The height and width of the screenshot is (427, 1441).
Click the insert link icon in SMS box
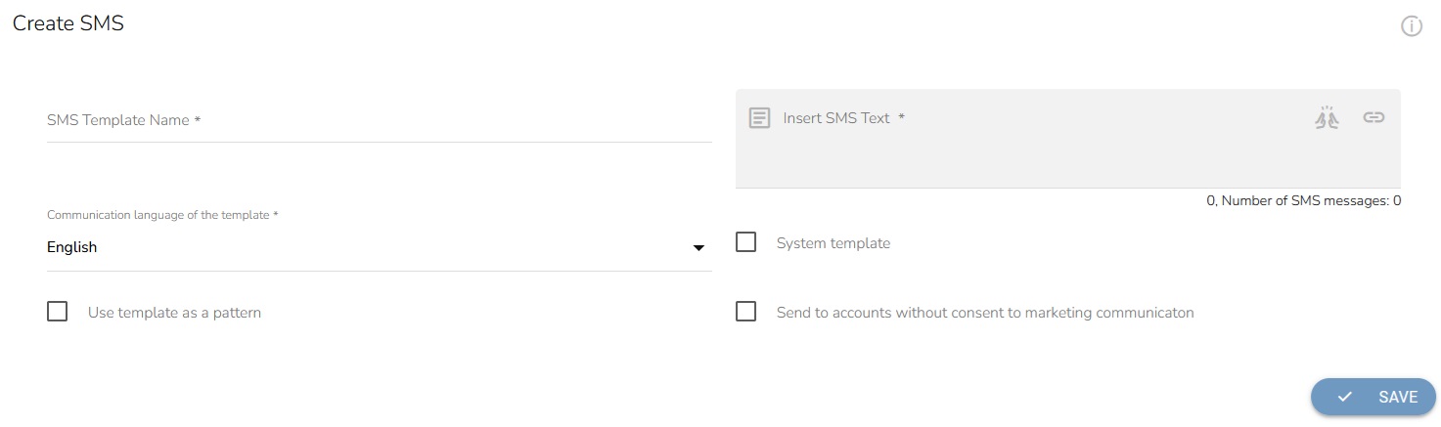1373,118
